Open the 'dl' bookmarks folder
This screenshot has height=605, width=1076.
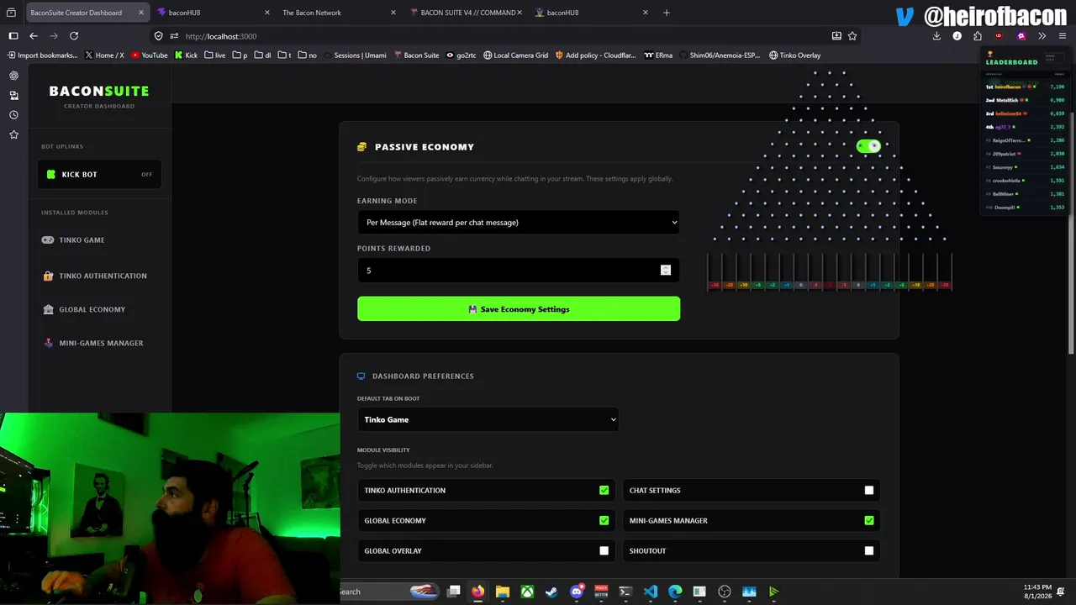click(x=263, y=55)
